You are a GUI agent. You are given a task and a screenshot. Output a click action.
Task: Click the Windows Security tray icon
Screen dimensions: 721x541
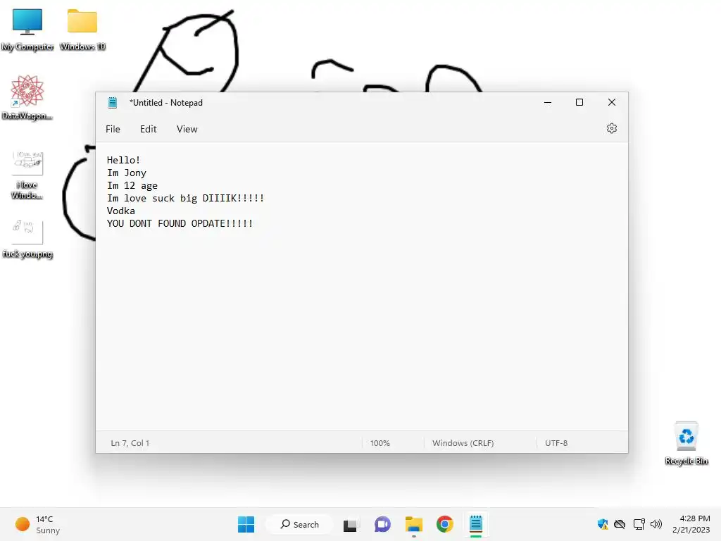[603, 524]
